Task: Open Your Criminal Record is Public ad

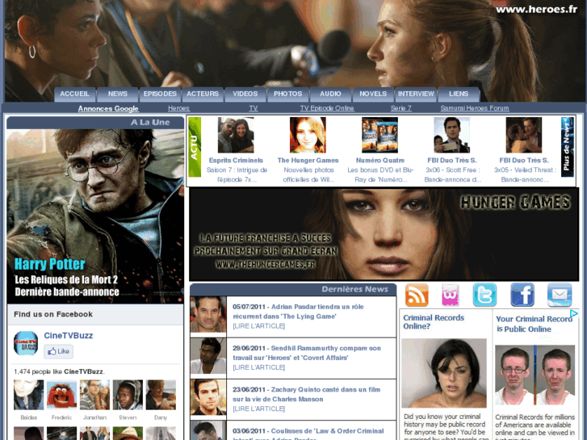Action: [x=535, y=324]
